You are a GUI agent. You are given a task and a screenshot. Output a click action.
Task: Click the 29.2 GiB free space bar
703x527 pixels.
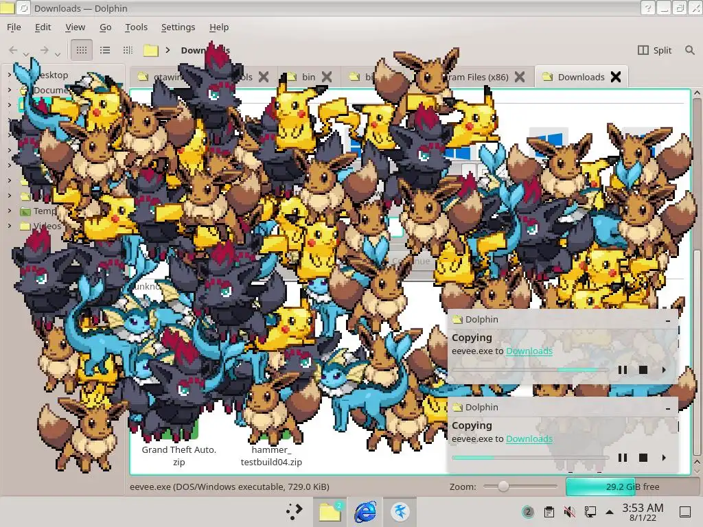click(x=632, y=487)
